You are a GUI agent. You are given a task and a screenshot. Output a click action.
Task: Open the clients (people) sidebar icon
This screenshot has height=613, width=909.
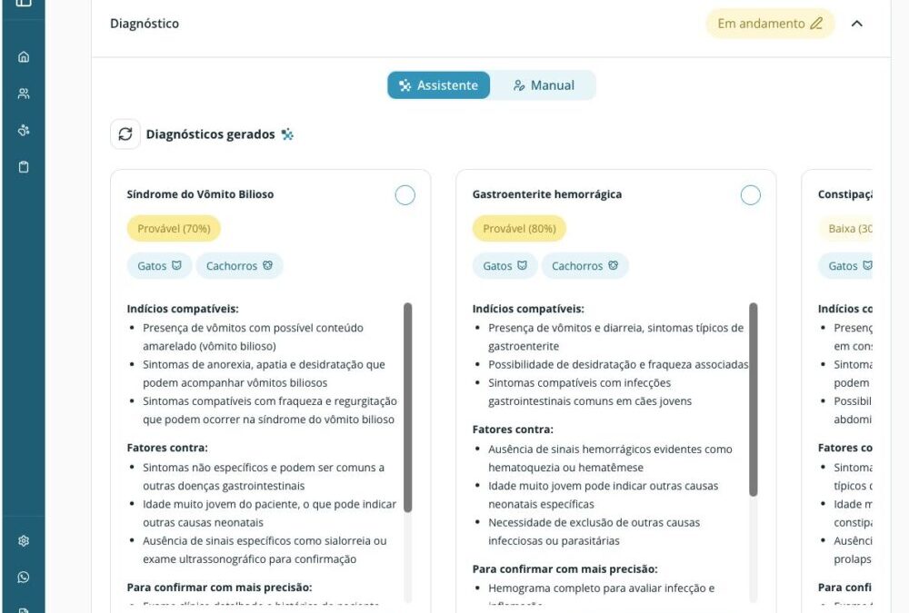24,94
